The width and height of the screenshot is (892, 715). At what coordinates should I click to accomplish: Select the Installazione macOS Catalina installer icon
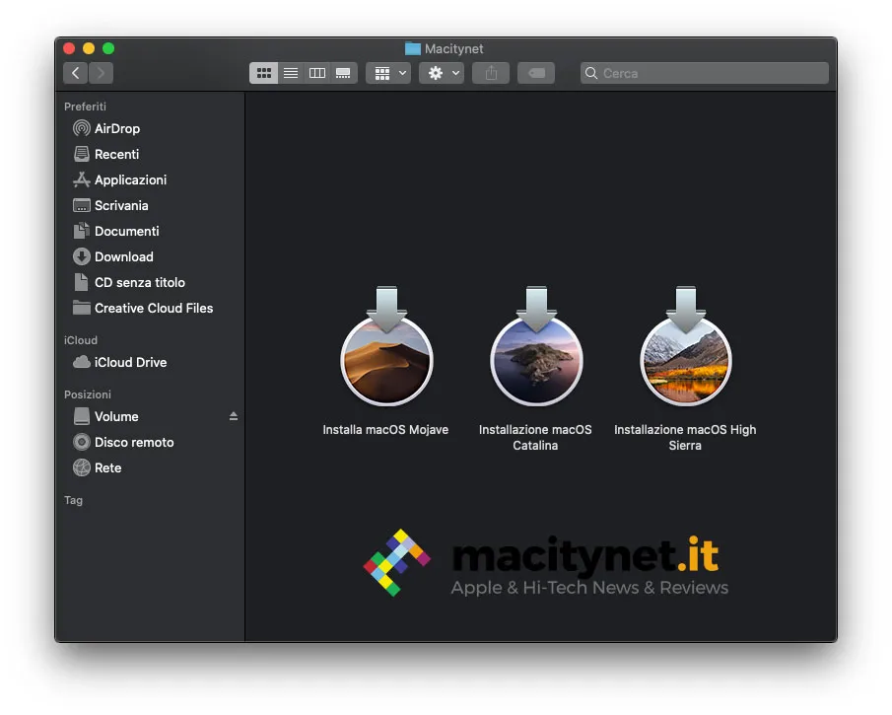[x=536, y=347]
